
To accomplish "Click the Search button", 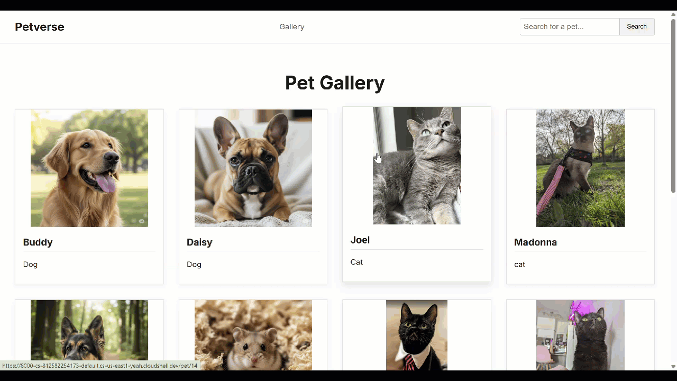I will (637, 26).
